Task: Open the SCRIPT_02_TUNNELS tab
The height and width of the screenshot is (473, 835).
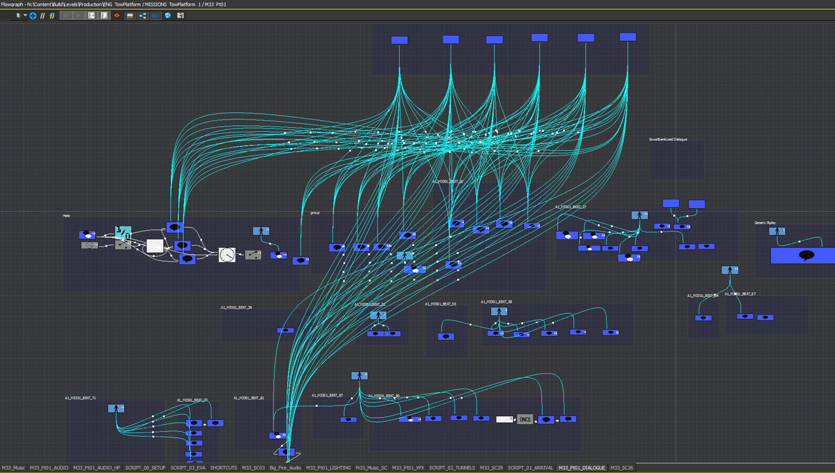Action: pos(452,468)
